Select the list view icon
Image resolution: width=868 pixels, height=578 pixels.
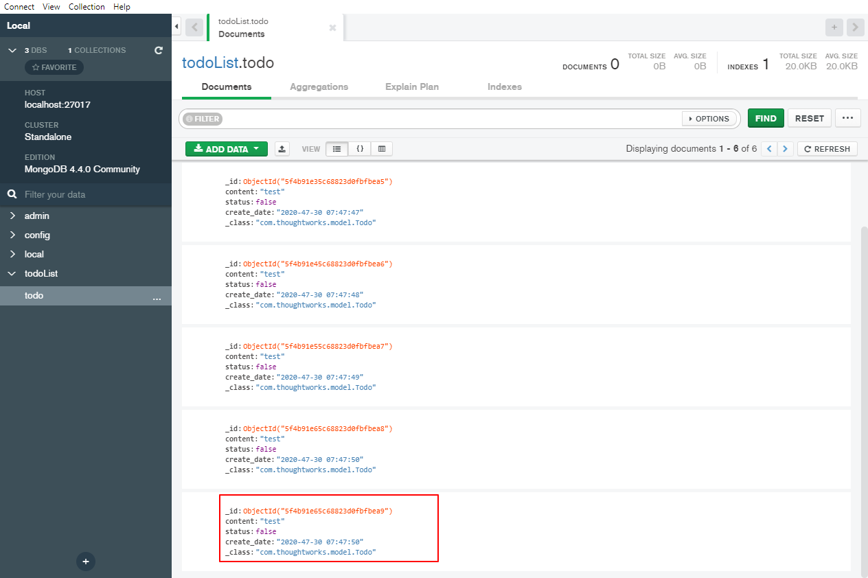pos(336,148)
